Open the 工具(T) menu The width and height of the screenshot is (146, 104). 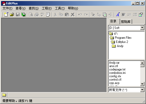coord(60,8)
